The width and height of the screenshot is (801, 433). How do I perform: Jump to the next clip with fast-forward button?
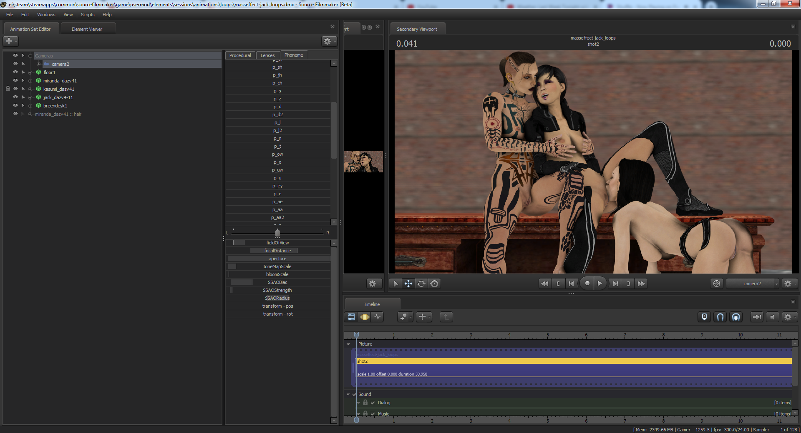[x=642, y=284]
